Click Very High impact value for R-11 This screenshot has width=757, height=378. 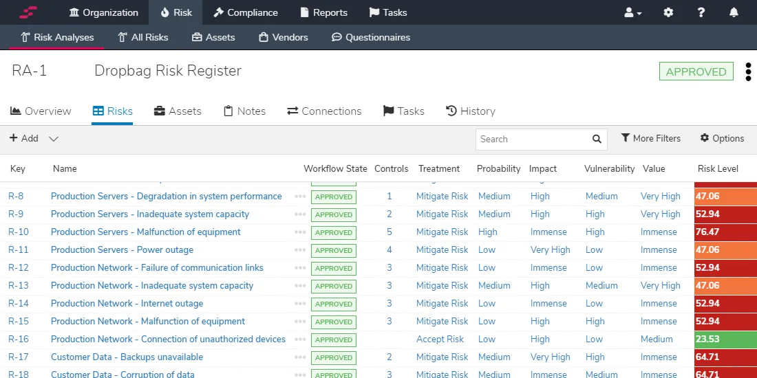point(551,249)
